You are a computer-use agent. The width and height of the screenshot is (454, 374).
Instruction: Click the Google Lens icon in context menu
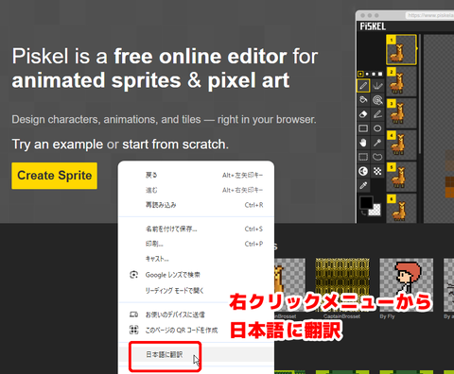[x=134, y=275]
